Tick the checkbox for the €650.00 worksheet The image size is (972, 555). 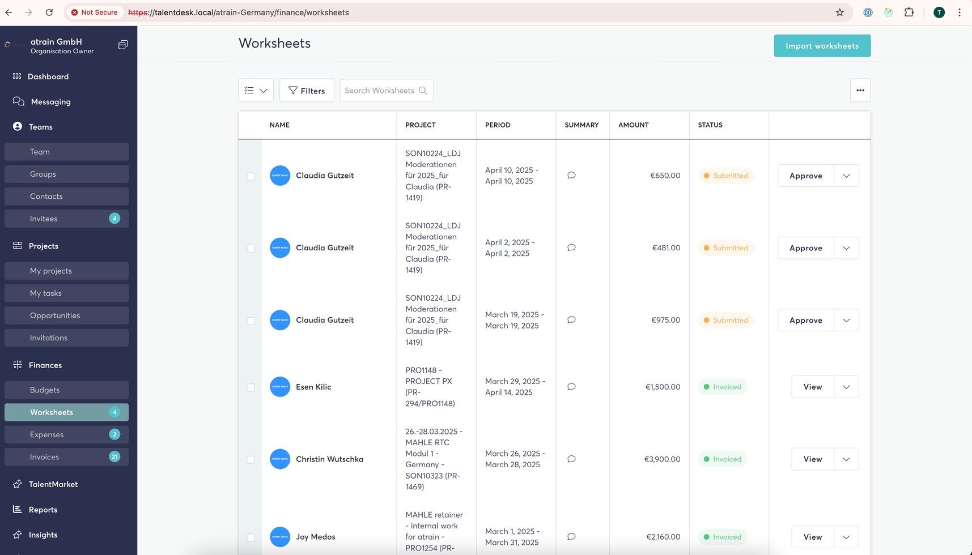pyautogui.click(x=251, y=176)
